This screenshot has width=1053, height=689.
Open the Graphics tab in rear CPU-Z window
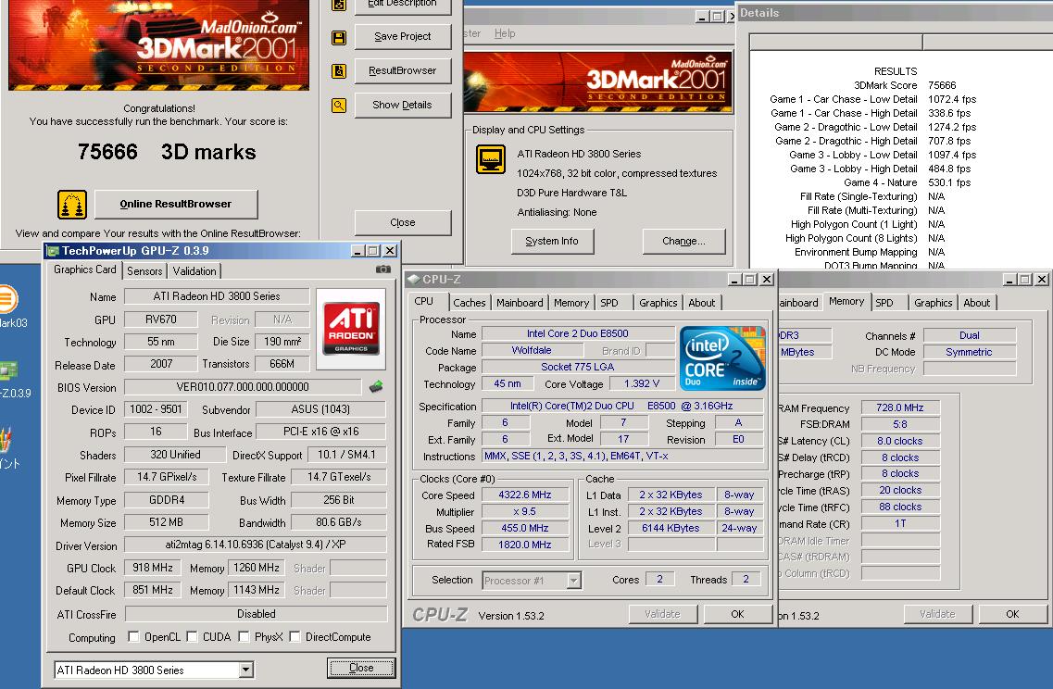coord(933,303)
